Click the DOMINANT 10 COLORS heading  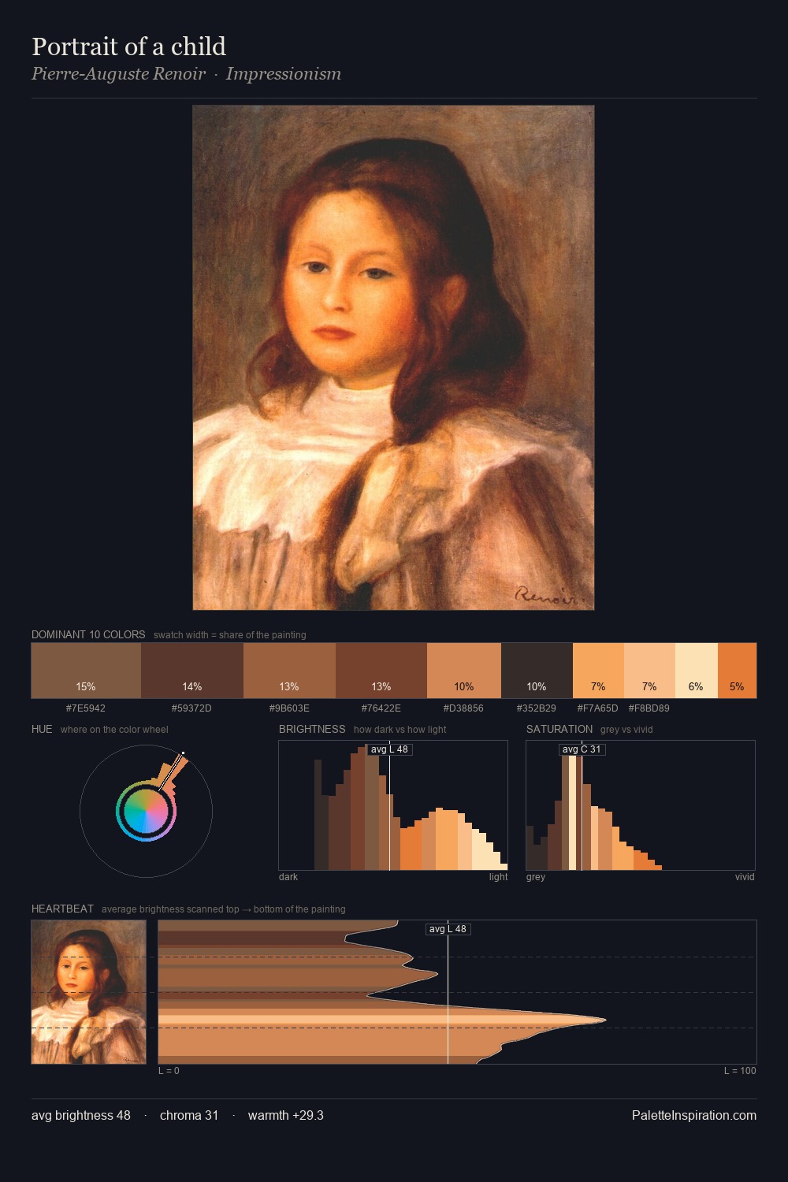[88, 634]
